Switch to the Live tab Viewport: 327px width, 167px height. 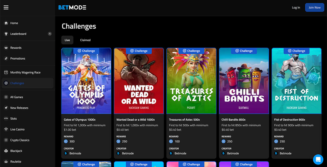tap(67, 40)
